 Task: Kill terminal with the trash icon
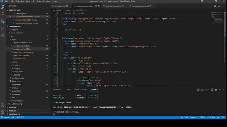[x=216, y=90]
